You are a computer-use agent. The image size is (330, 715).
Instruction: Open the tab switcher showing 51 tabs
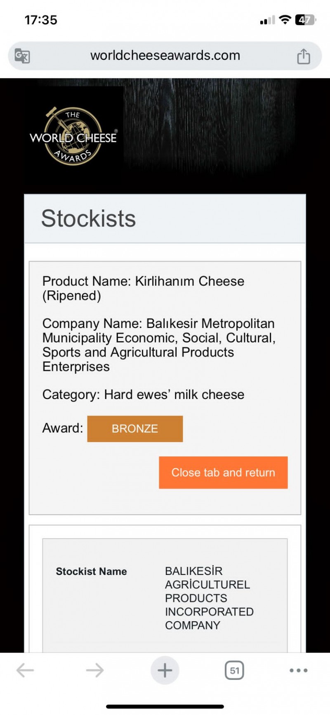pyautogui.click(x=234, y=670)
